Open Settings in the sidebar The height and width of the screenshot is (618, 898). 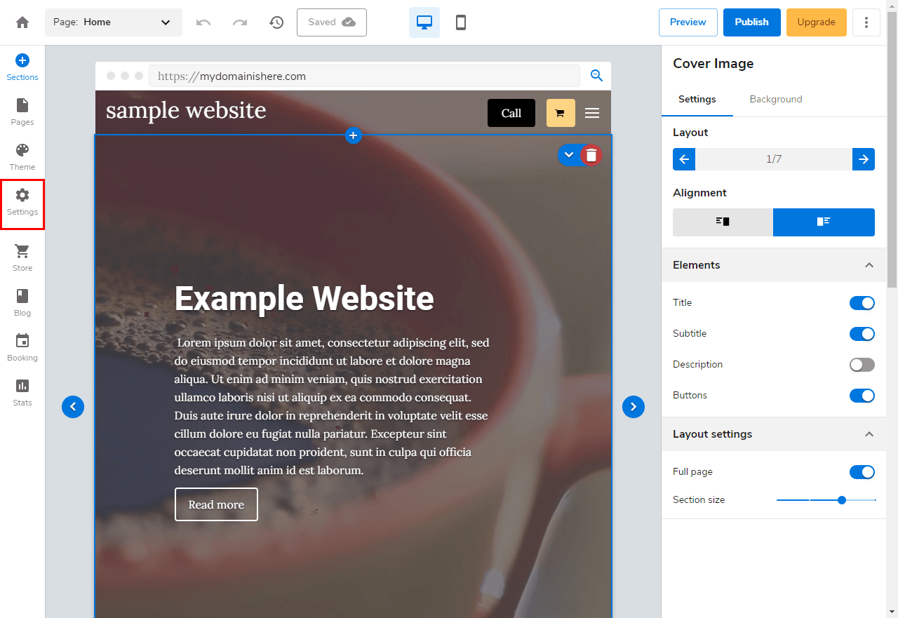pos(22,203)
